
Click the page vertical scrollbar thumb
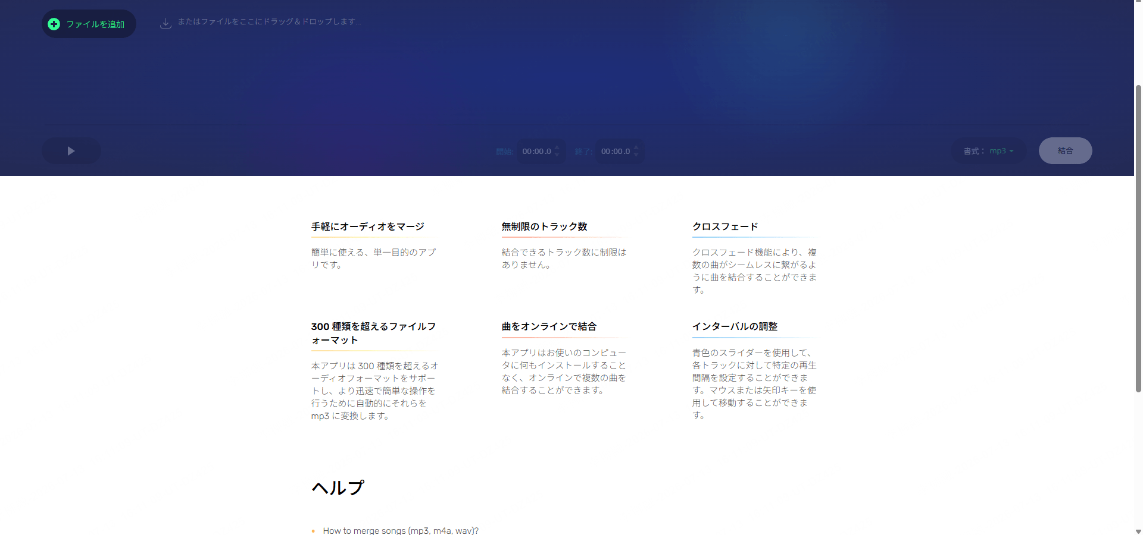[1138, 238]
